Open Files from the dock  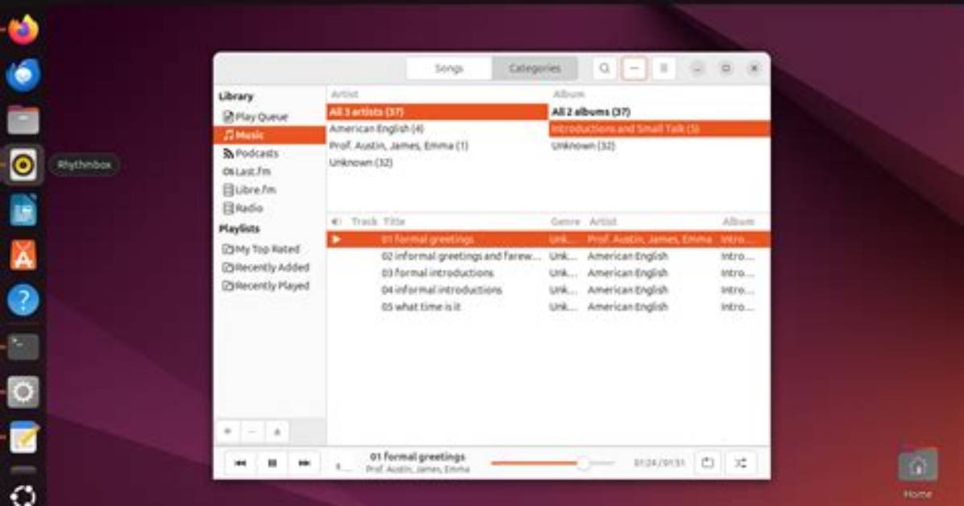[23, 119]
